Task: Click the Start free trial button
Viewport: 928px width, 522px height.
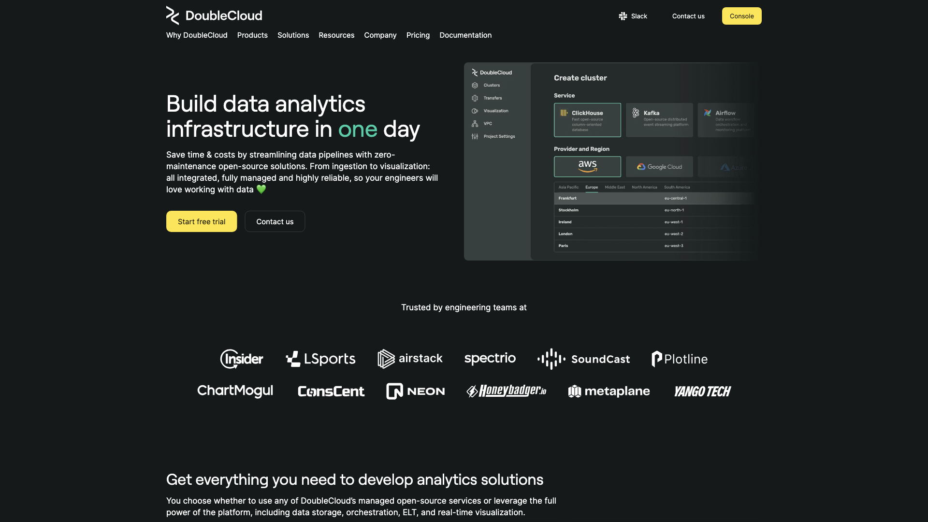Action: click(202, 221)
